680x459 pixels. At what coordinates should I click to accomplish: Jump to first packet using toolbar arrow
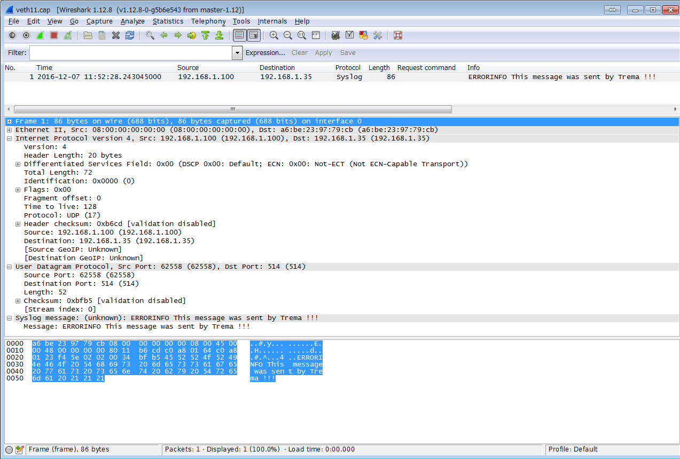tap(205, 36)
